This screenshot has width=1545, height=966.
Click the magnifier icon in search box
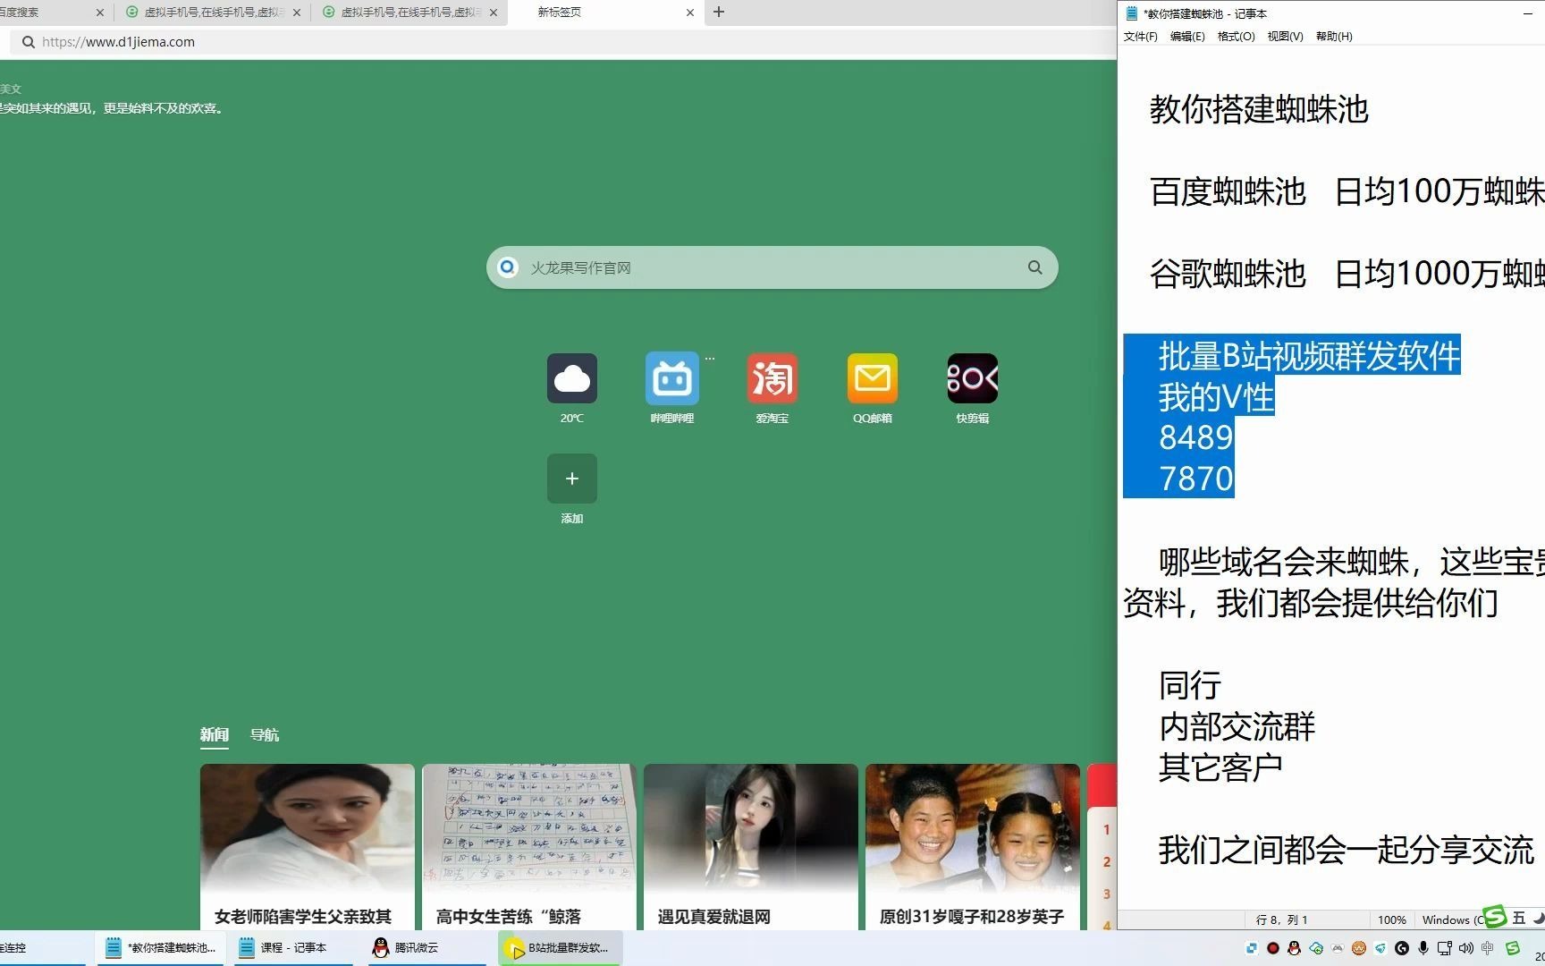pos(1035,267)
